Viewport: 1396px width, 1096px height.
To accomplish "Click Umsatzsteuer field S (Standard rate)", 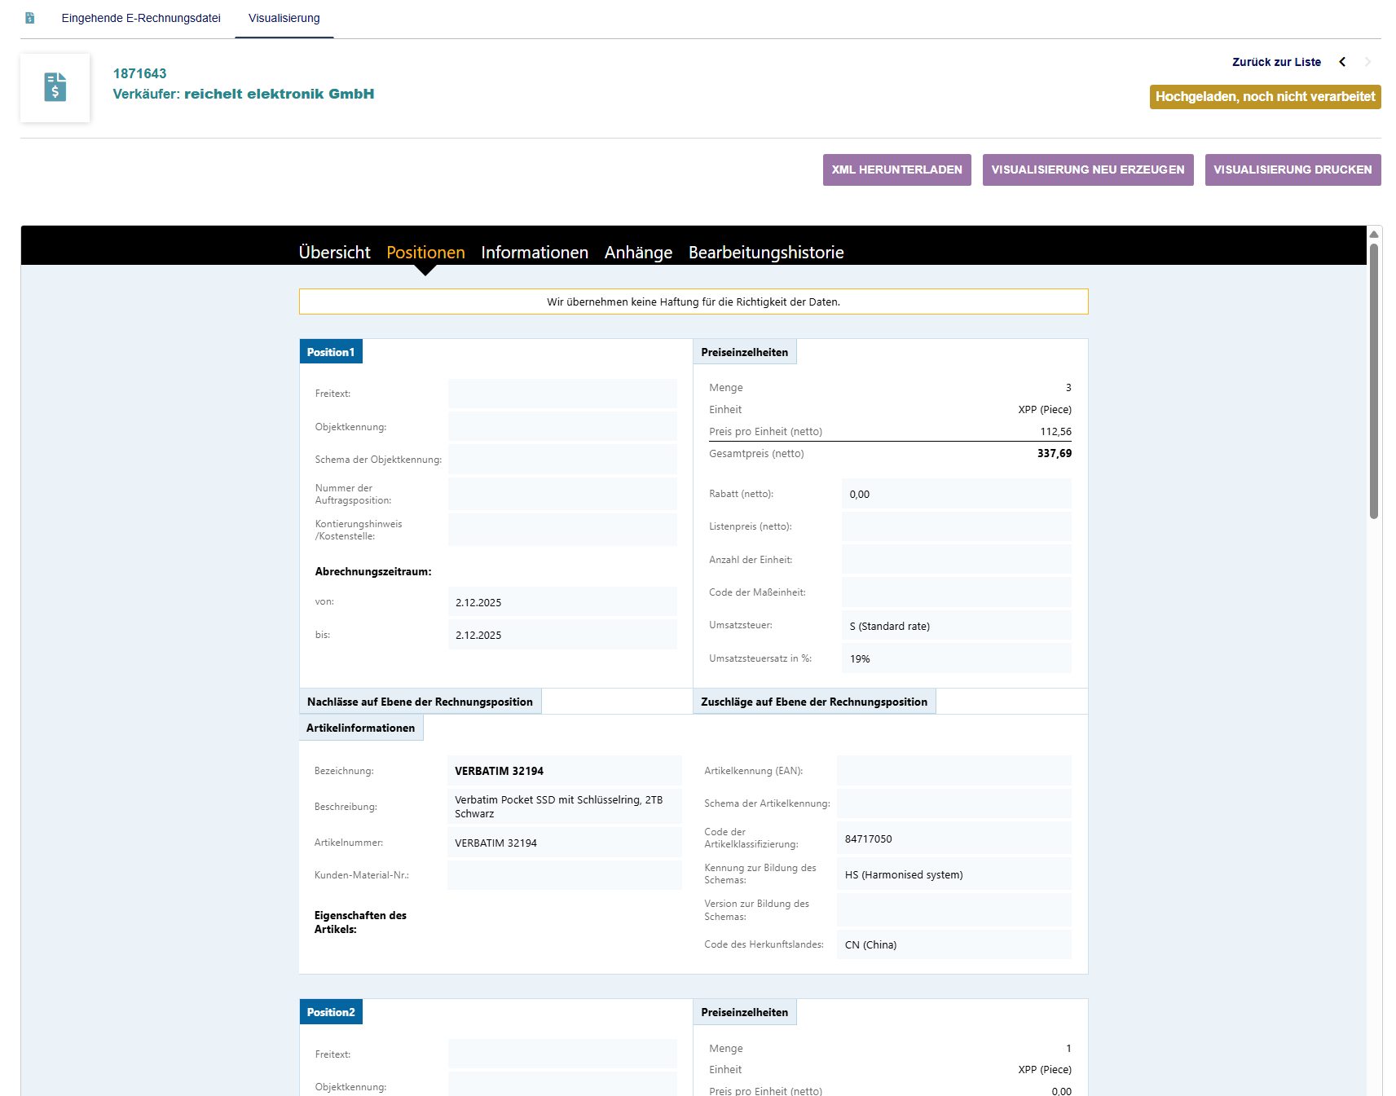I will coord(957,625).
